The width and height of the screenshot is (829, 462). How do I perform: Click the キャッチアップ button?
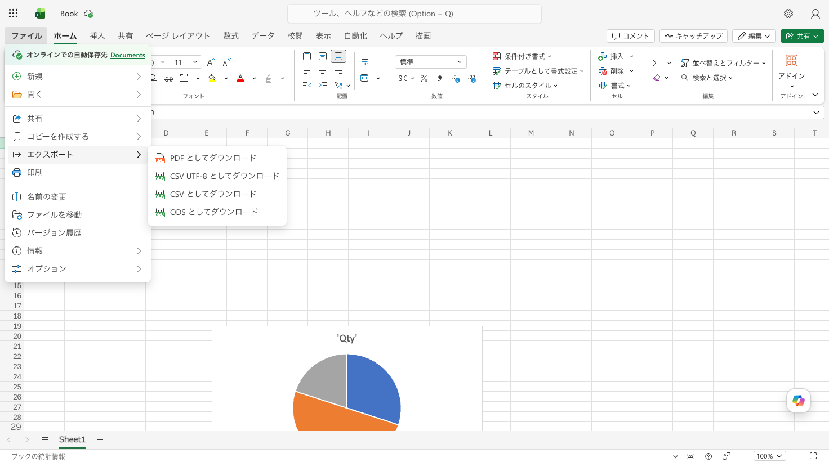point(693,36)
